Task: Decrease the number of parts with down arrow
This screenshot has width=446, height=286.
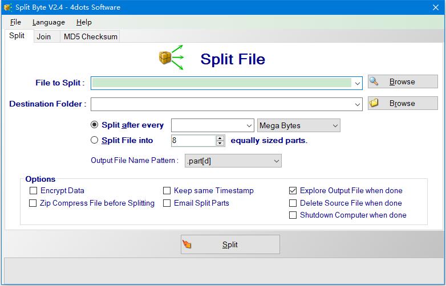Action: pos(220,143)
